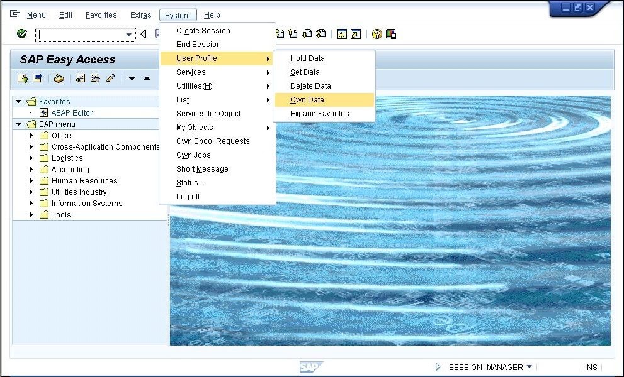Select the Change Favorites pencil icon

[111, 78]
